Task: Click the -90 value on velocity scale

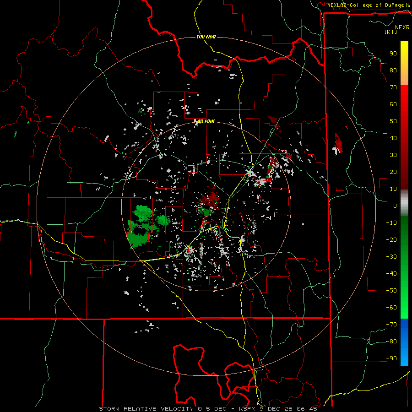Action: 391,358
